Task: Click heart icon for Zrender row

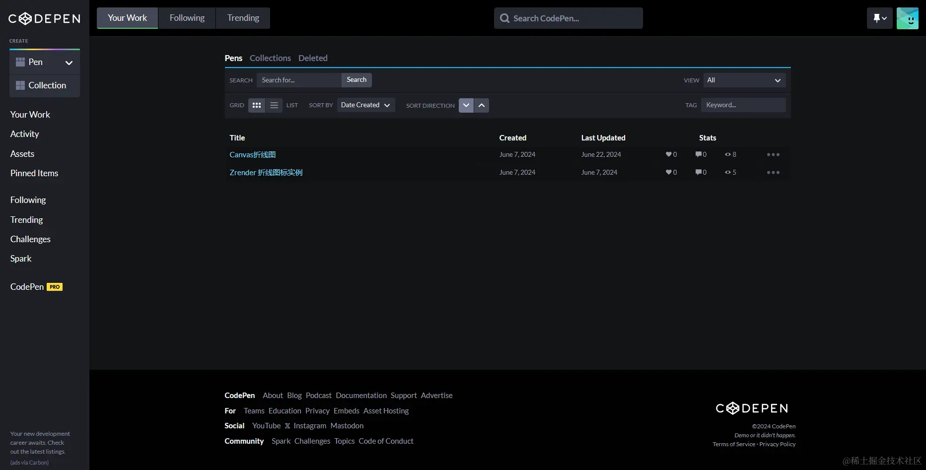Action: click(x=668, y=172)
